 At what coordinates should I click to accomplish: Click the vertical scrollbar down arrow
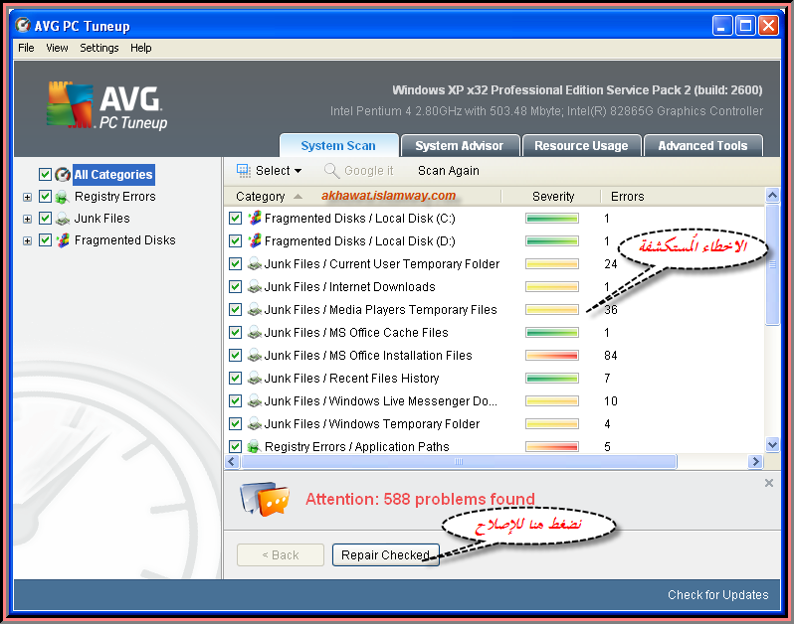[x=772, y=445]
